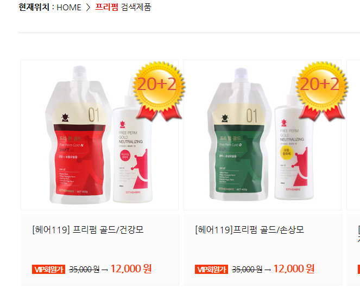Click the 20+2 gold badge on first product
This screenshot has height=288, width=360.
tap(159, 91)
